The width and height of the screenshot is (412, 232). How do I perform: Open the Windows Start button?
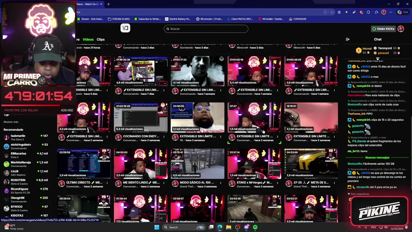pos(157,227)
